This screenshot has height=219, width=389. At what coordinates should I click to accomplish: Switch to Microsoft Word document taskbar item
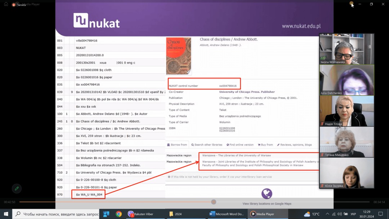point(227,214)
